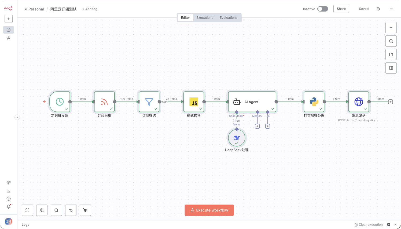Select the 订阅筛选 filter node
The image size is (401, 229).
coord(149,102)
